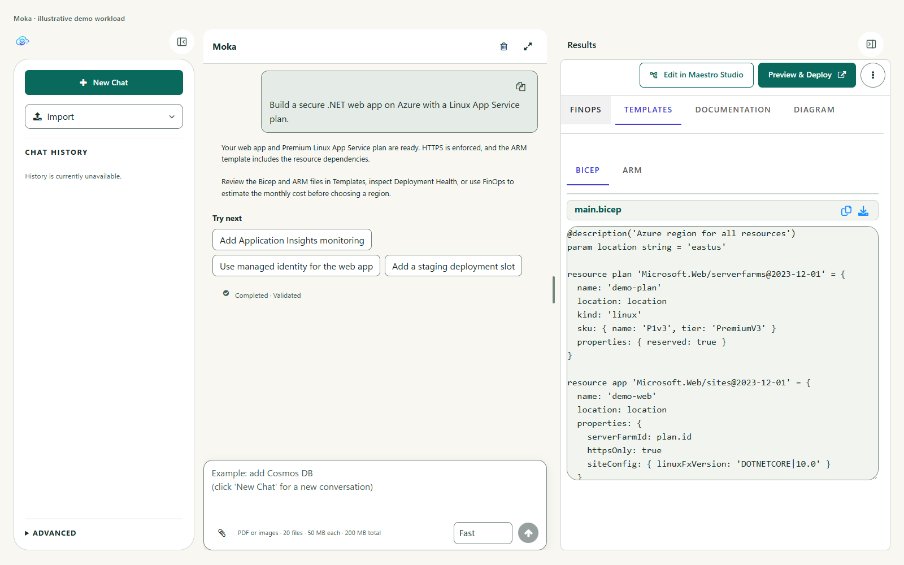The height and width of the screenshot is (565, 904).
Task: Attach a file with paperclip icon
Action: pyautogui.click(x=222, y=533)
